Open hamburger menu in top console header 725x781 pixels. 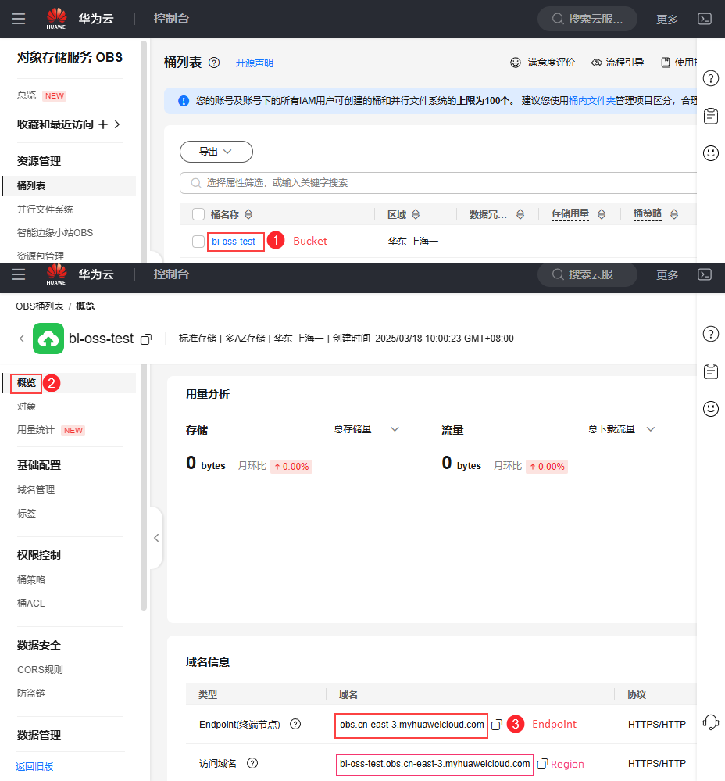(19, 19)
